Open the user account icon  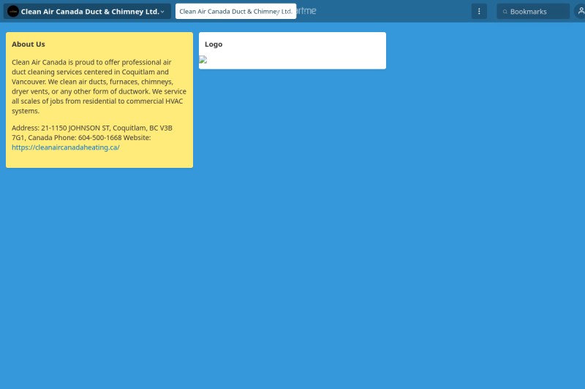(581, 12)
